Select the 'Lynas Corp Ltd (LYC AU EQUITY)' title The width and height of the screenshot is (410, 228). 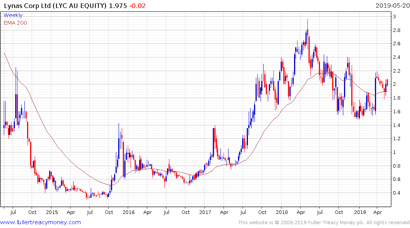[x=55, y=6]
